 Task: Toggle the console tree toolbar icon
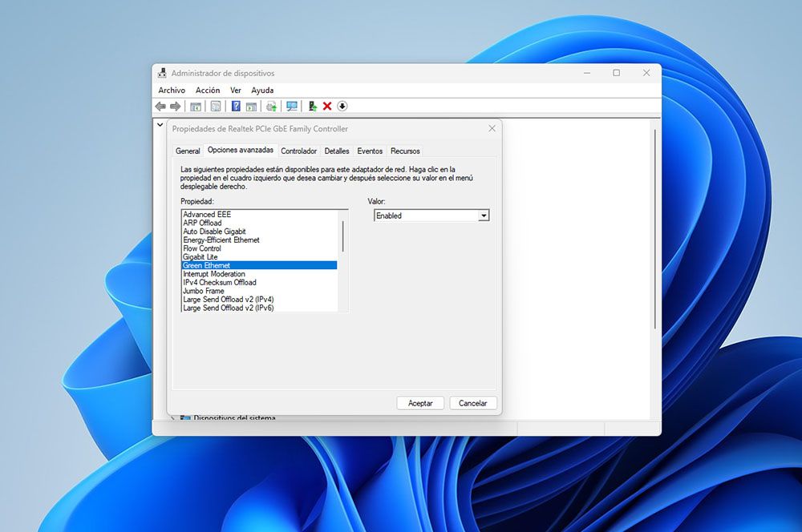pyautogui.click(x=196, y=107)
